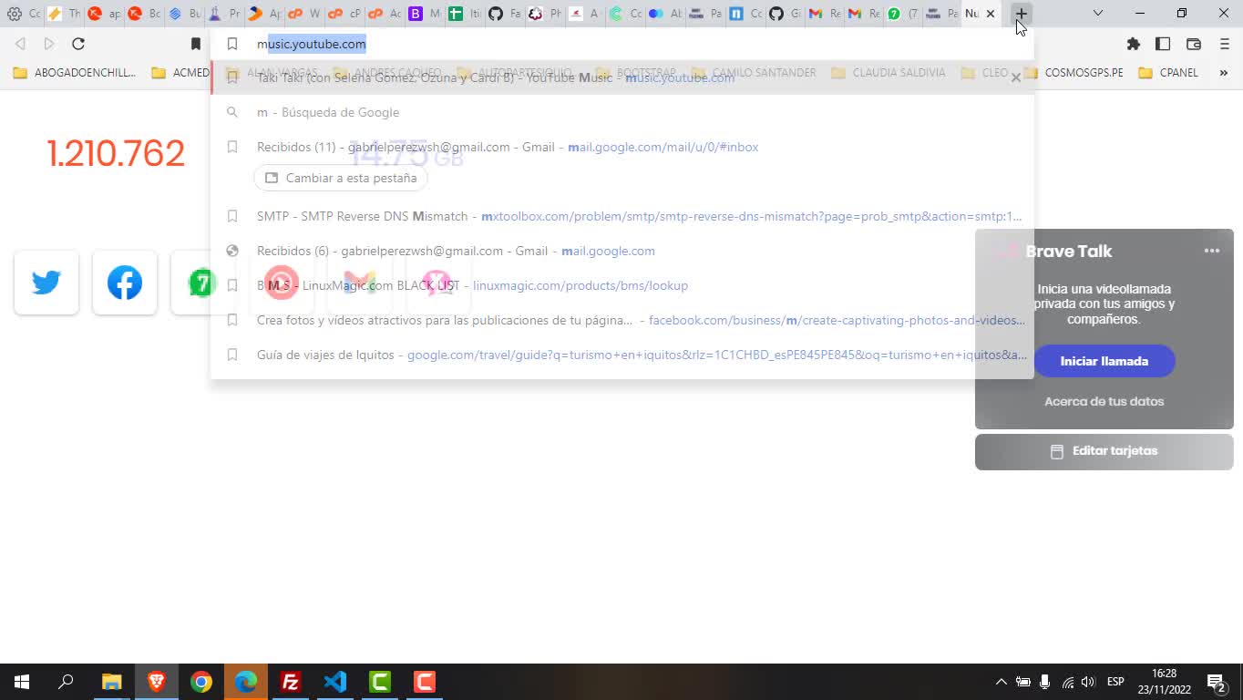Viewport: 1243px width, 700px height.
Task: Open the notification center icon
Action: click(1216, 682)
